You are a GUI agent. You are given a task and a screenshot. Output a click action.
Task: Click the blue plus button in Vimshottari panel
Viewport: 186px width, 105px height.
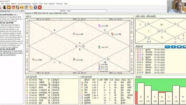(173, 47)
